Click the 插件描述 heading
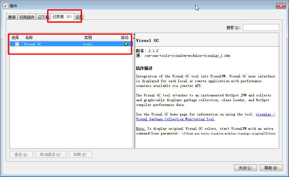The height and width of the screenshot is (177, 289). point(144,68)
